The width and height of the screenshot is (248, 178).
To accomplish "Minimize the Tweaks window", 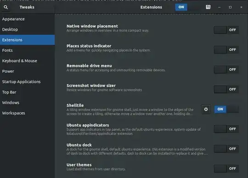I will coord(219,7).
